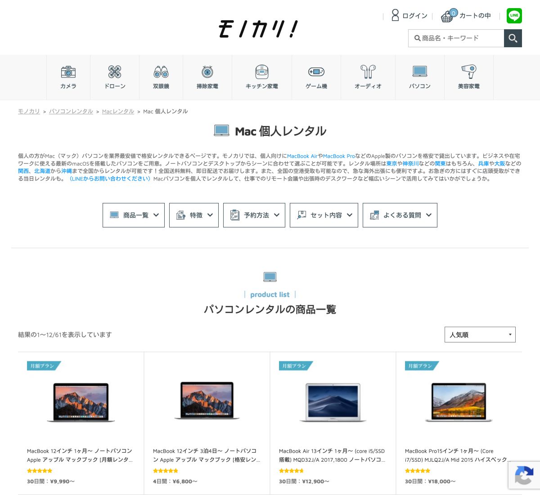
Task: Select the 美容家電 beauty appliance icon
Action: point(469,72)
